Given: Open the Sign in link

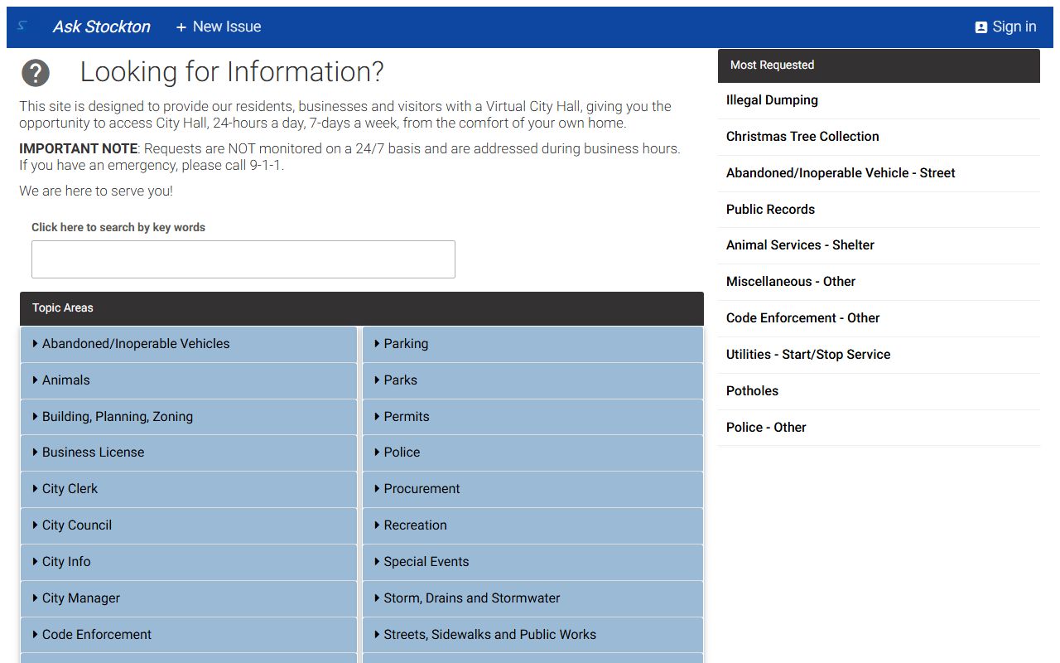Looking at the screenshot, I should [x=1005, y=27].
